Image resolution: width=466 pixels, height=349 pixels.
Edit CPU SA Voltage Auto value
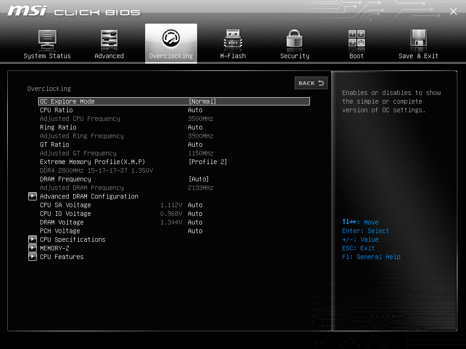[195, 205]
